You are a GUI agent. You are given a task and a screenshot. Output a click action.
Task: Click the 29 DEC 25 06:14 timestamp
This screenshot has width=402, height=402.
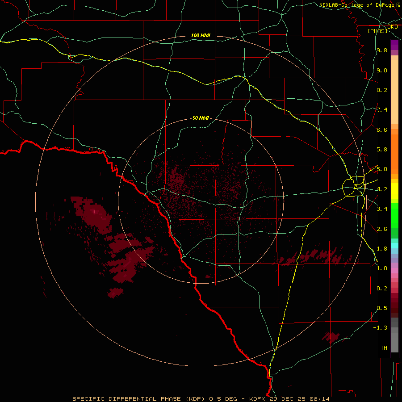tap(299, 399)
